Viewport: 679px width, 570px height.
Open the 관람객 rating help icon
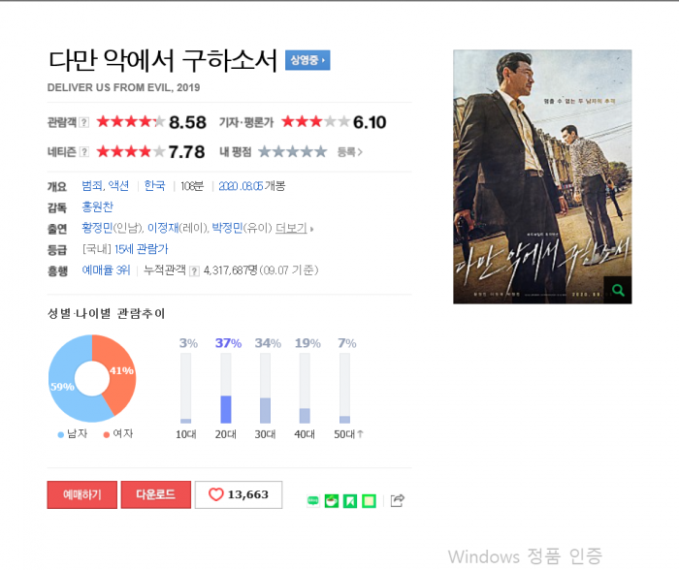click(84, 122)
